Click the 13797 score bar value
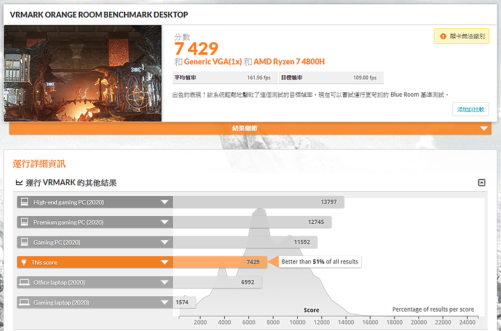Screen dimensions: 501x331 coord(328,202)
